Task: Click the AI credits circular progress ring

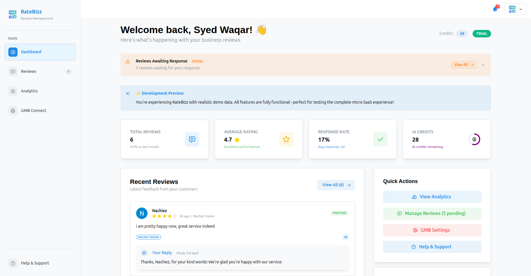Action: pos(474,139)
